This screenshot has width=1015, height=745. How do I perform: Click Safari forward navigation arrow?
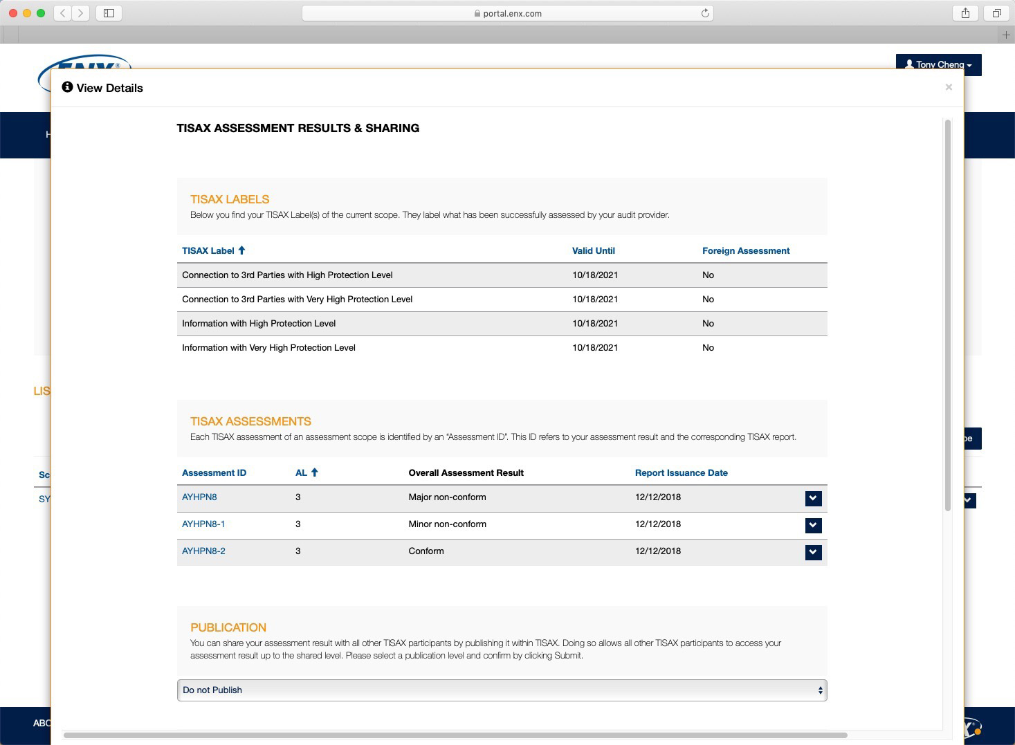pos(81,12)
